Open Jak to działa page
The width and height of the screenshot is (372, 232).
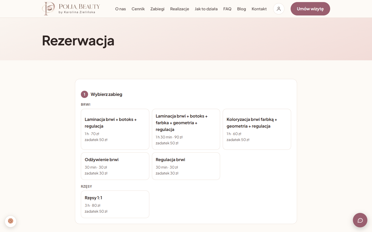pyautogui.click(x=206, y=9)
